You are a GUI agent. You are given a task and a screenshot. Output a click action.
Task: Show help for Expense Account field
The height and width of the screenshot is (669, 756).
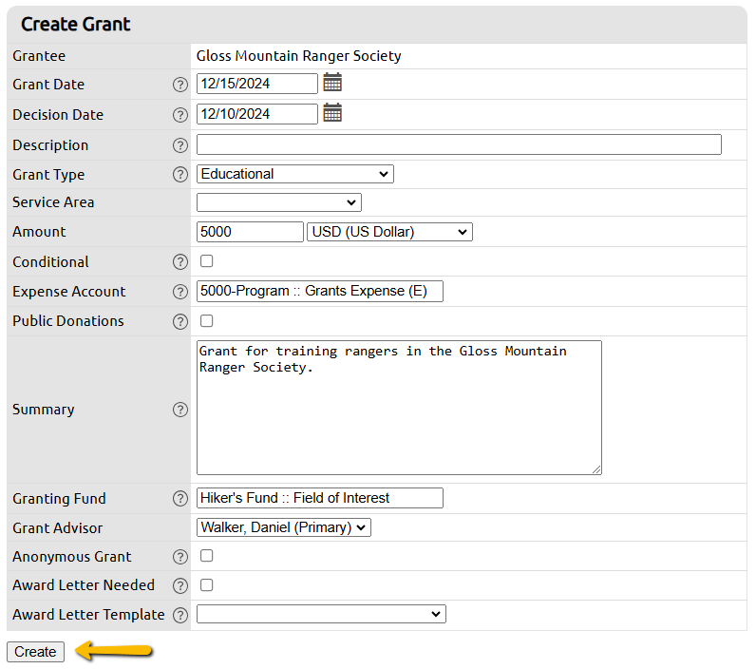[180, 292]
